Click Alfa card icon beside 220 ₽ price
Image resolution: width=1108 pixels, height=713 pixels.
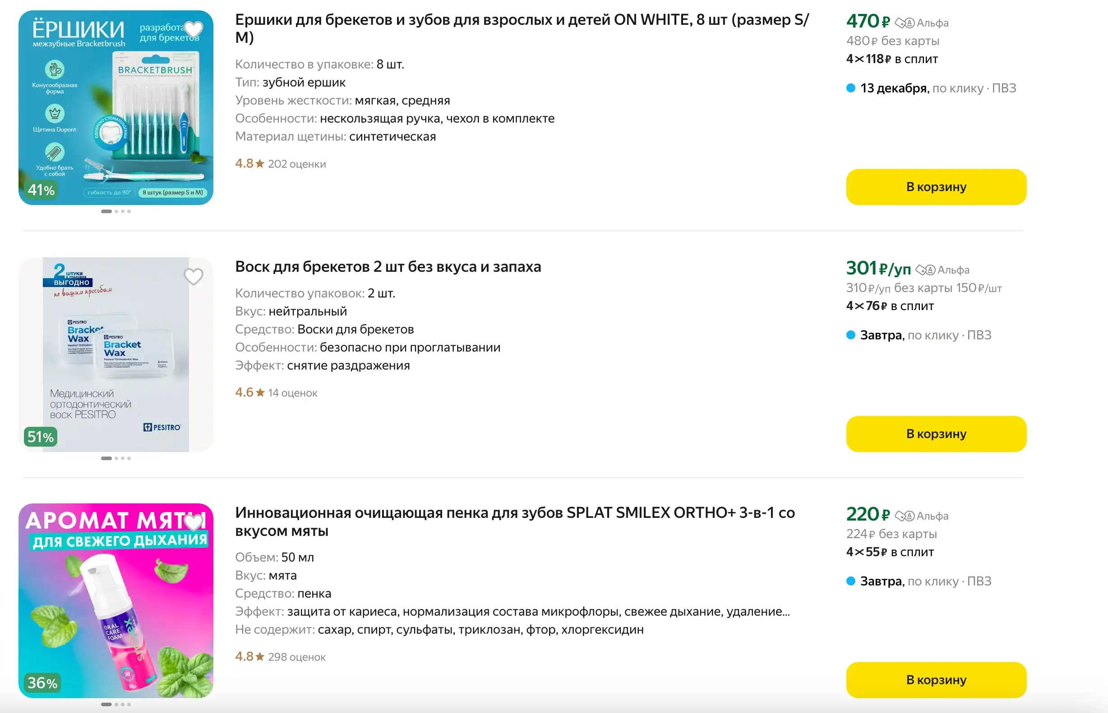point(904,516)
